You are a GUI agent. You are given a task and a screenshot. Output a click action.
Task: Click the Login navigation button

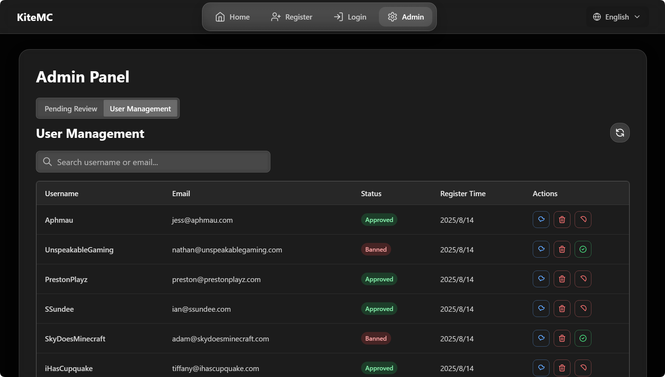coord(350,17)
